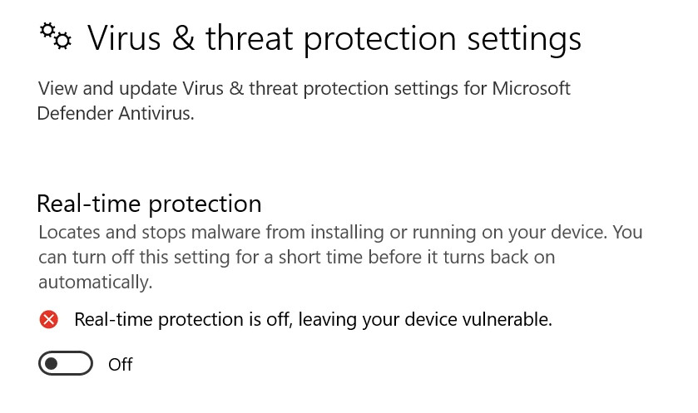The height and width of the screenshot is (413, 698).
Task: Click the "Real-time protection is off" warning message
Action: click(313, 319)
